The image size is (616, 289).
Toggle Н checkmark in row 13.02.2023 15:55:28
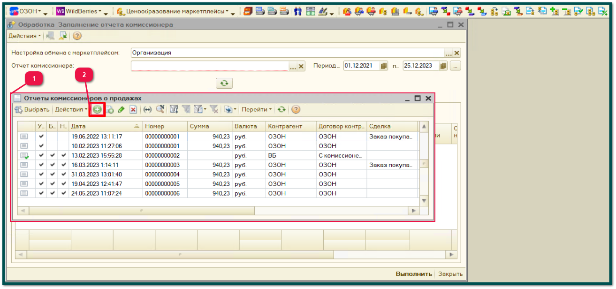click(x=64, y=155)
